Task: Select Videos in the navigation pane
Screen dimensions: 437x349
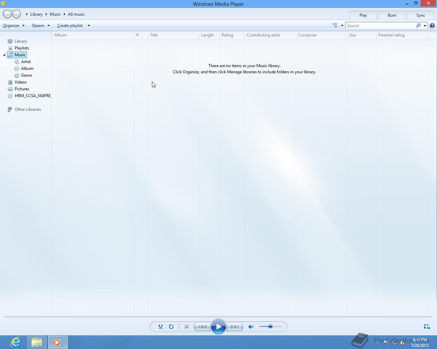Action: click(x=20, y=82)
